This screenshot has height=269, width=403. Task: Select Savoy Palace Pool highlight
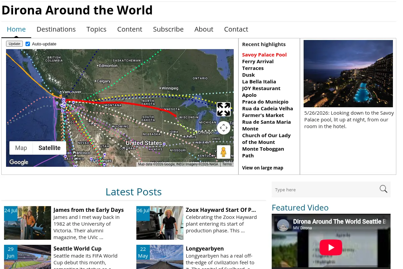coord(264,55)
